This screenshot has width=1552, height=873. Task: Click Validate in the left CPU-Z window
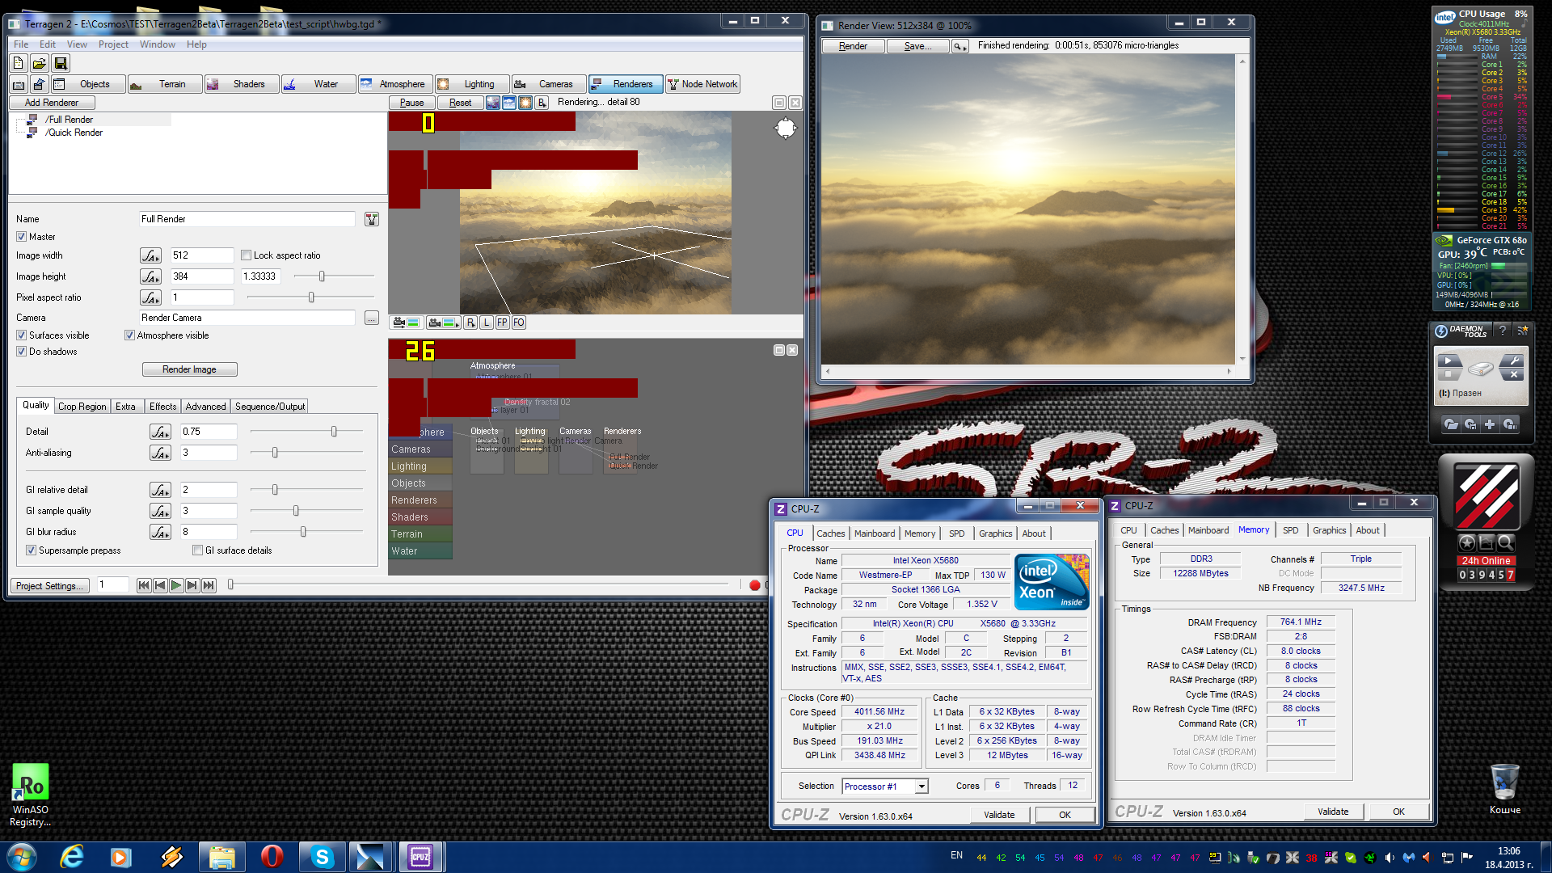coord(999,815)
